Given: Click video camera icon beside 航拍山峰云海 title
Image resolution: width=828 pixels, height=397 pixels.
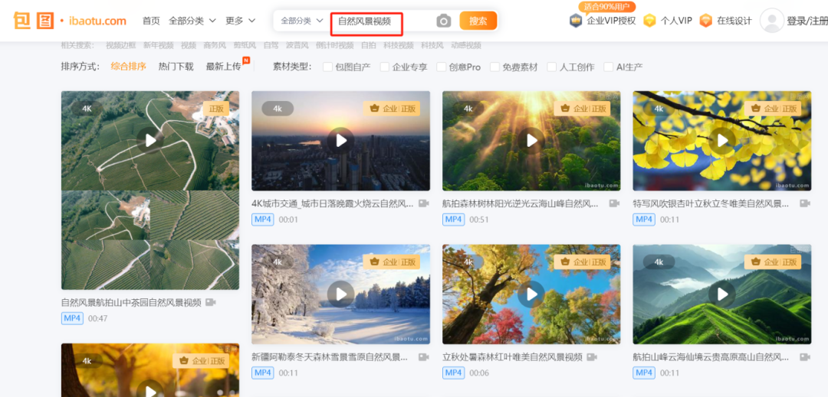Looking at the screenshot, I should 805,357.
